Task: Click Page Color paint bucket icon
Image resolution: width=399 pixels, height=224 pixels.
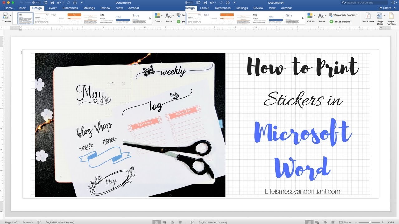Action: [379, 16]
